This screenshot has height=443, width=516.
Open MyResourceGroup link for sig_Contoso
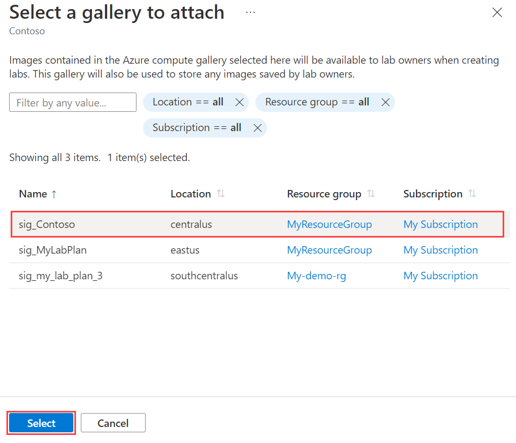pos(329,224)
